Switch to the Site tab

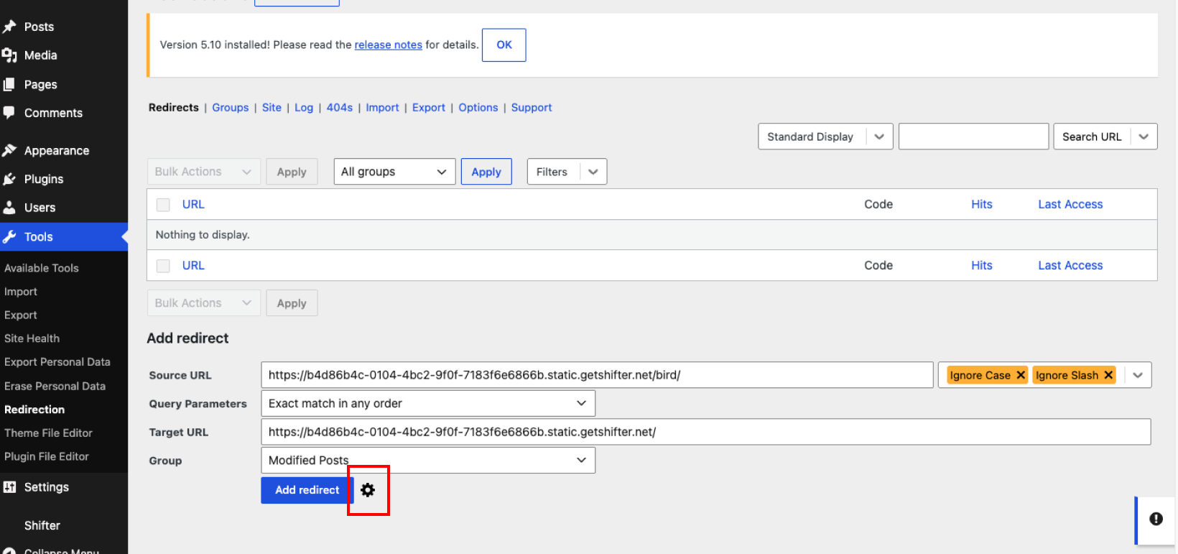[272, 107]
